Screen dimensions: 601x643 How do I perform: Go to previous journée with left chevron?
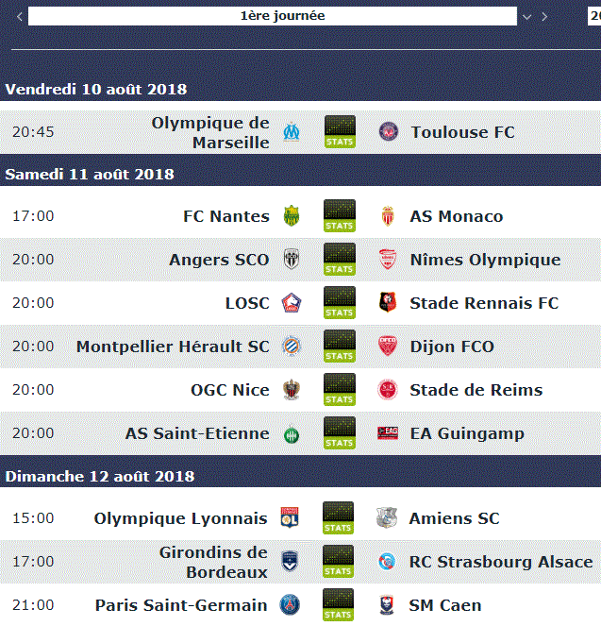coord(19,16)
